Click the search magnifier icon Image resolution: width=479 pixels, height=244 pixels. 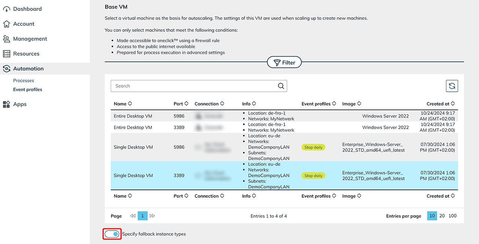point(281,86)
